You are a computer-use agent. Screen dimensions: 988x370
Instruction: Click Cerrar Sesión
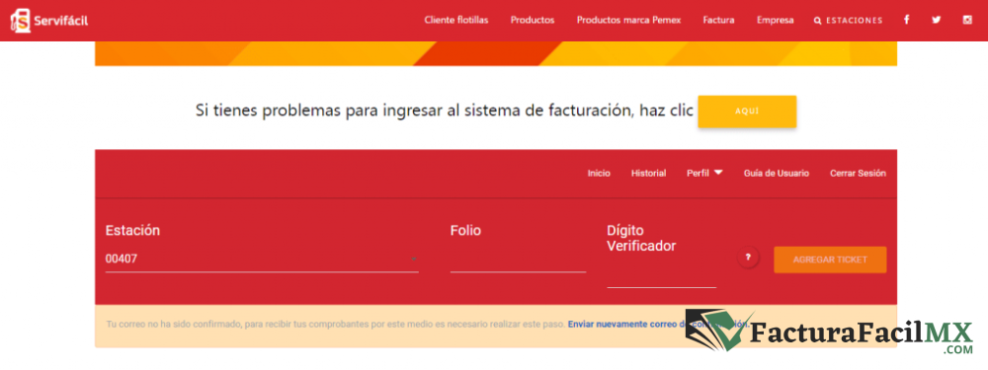click(x=858, y=173)
